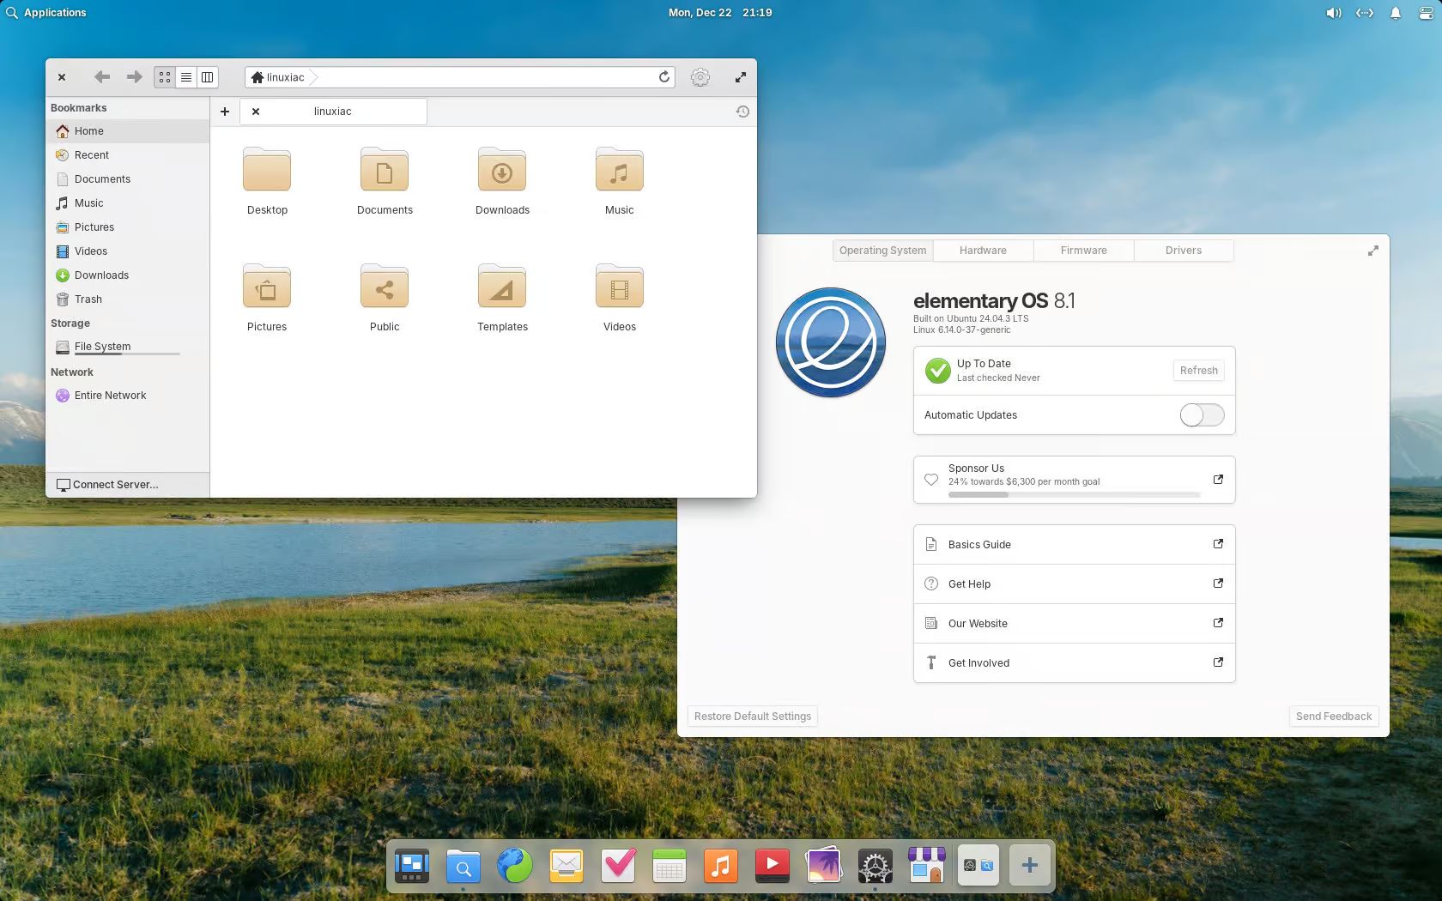Click the Sponsor Us progress bar
The height and width of the screenshot is (901, 1442).
click(1073, 495)
